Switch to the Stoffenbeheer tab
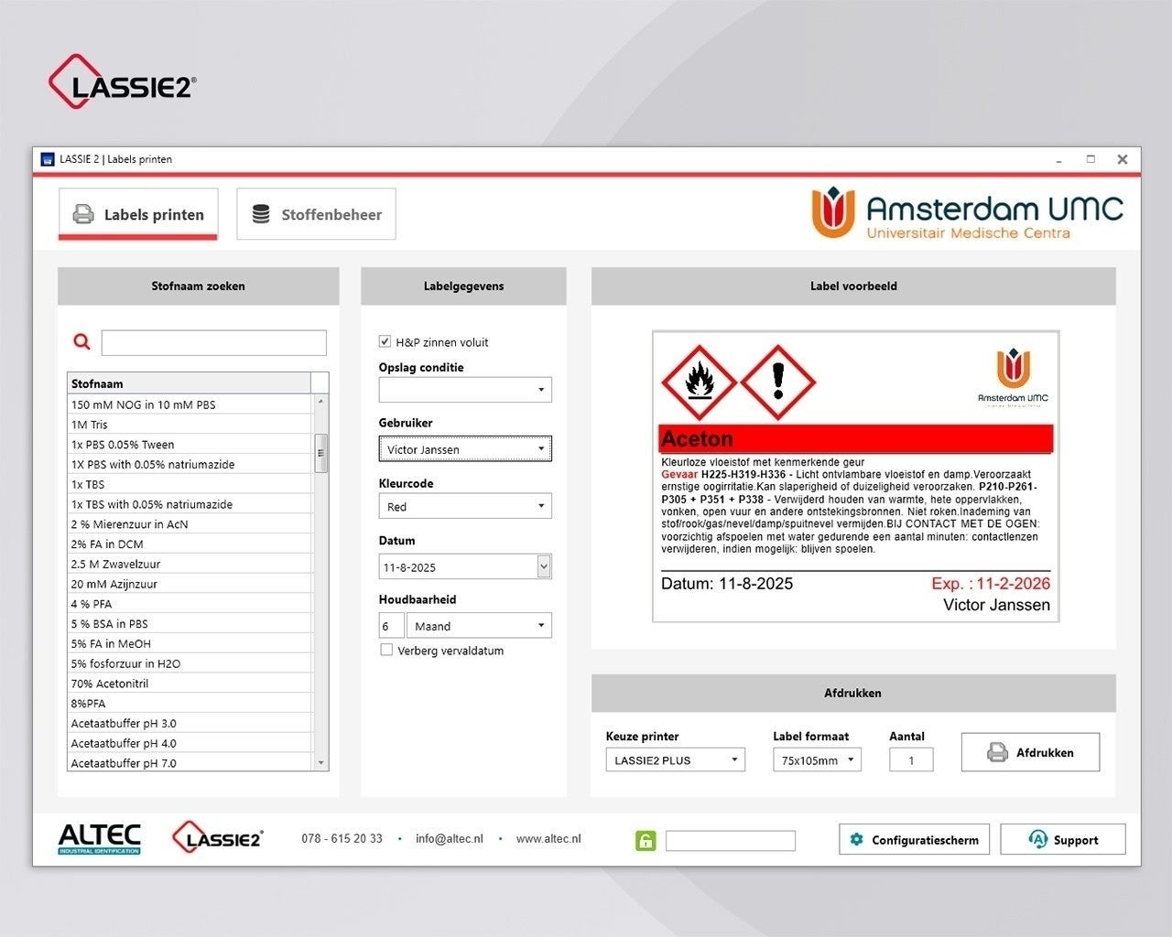1172x937 pixels. (316, 215)
